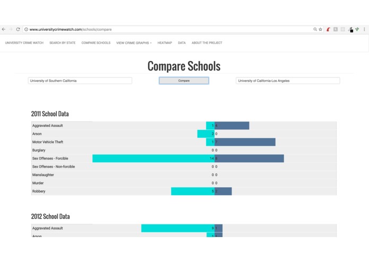Click 2011 Motor Vehicle Theft blue bar
The width and height of the screenshot is (369, 262).
pyautogui.click(x=245, y=142)
